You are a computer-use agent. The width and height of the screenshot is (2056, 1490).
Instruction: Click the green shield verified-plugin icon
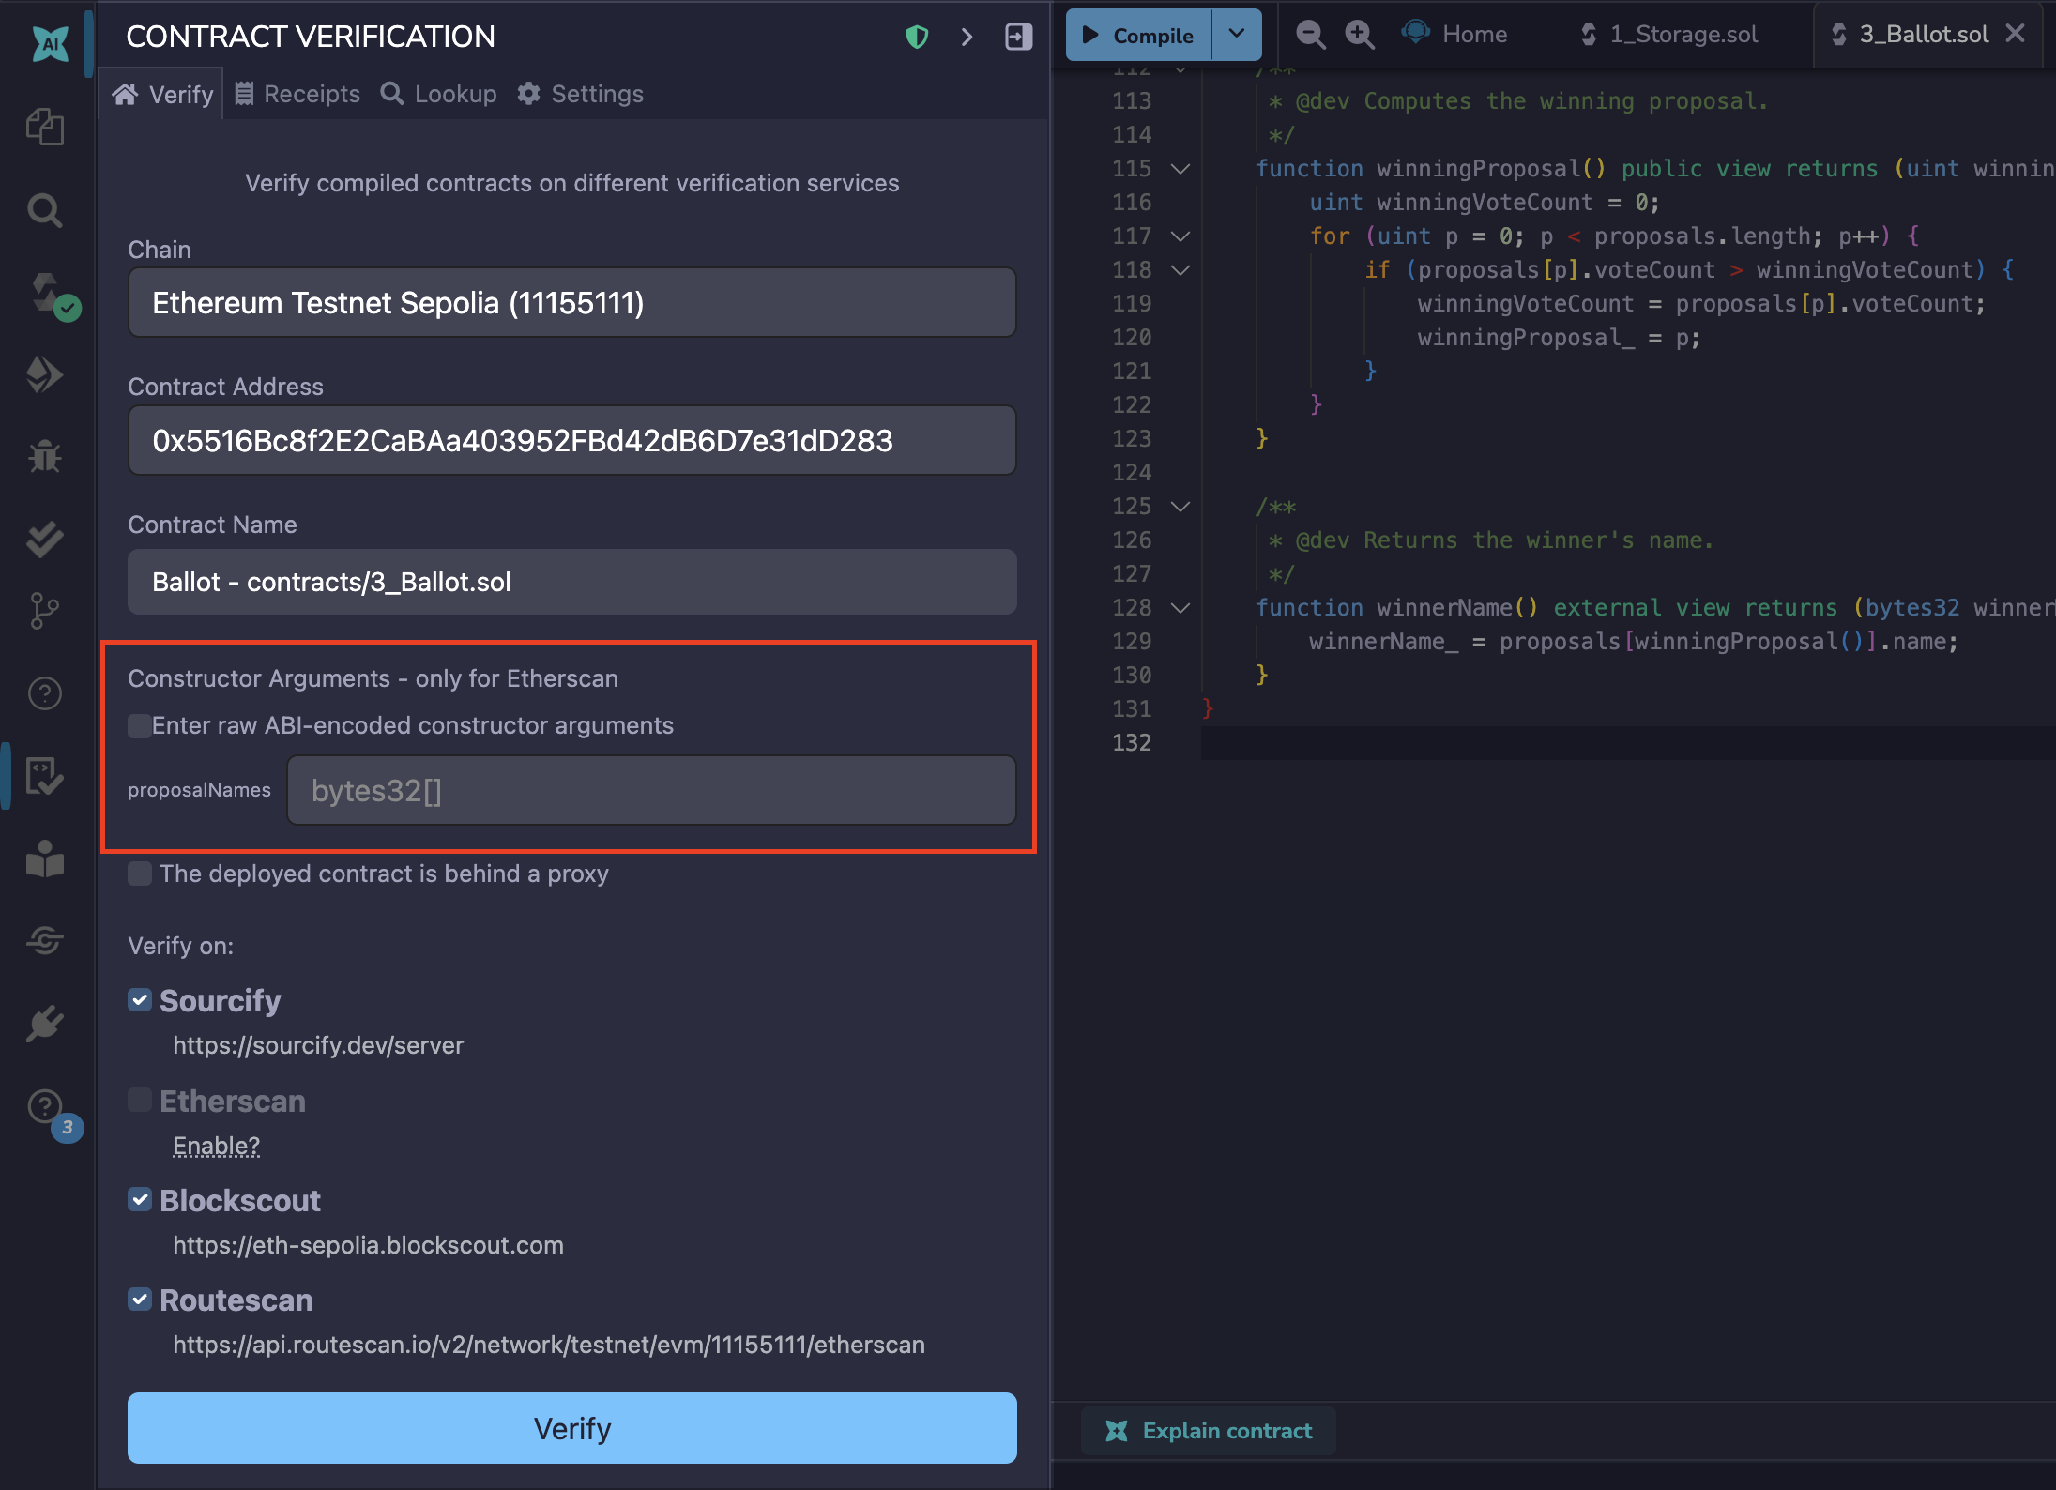(917, 37)
